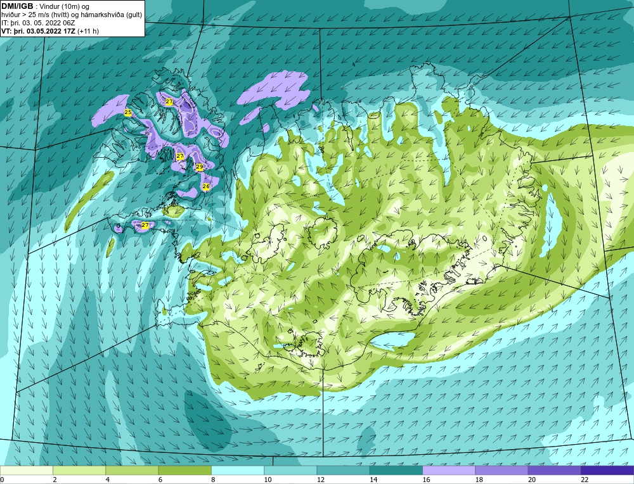Click the legend scale value 6
The image size is (634, 484).
coord(160,480)
